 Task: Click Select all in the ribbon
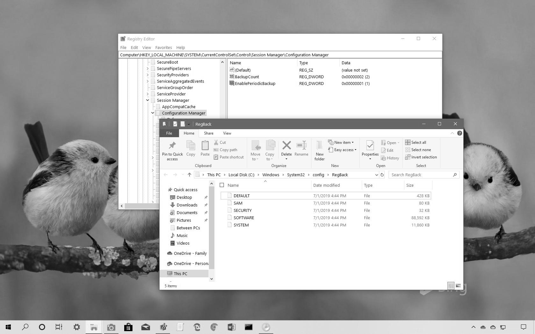(416, 143)
